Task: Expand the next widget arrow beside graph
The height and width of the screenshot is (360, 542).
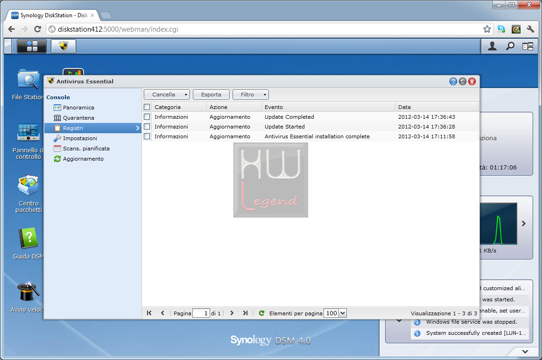Action: [524, 224]
